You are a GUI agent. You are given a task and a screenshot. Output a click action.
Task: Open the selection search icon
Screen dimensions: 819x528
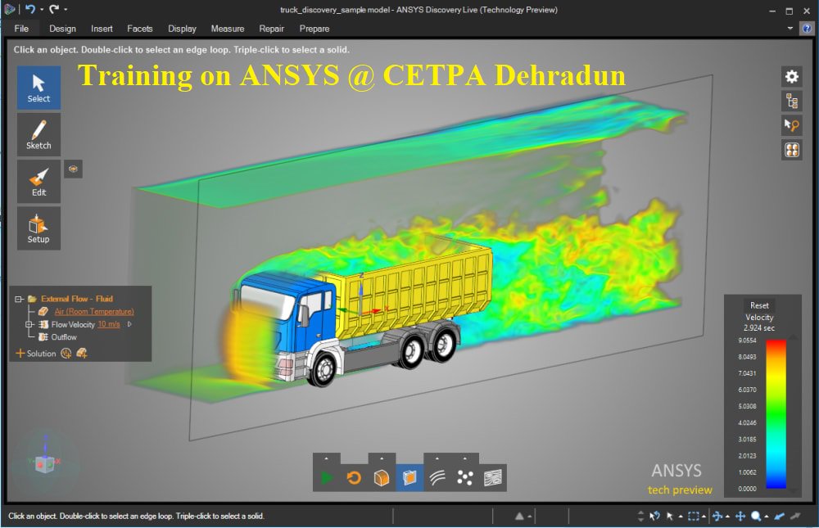792,125
